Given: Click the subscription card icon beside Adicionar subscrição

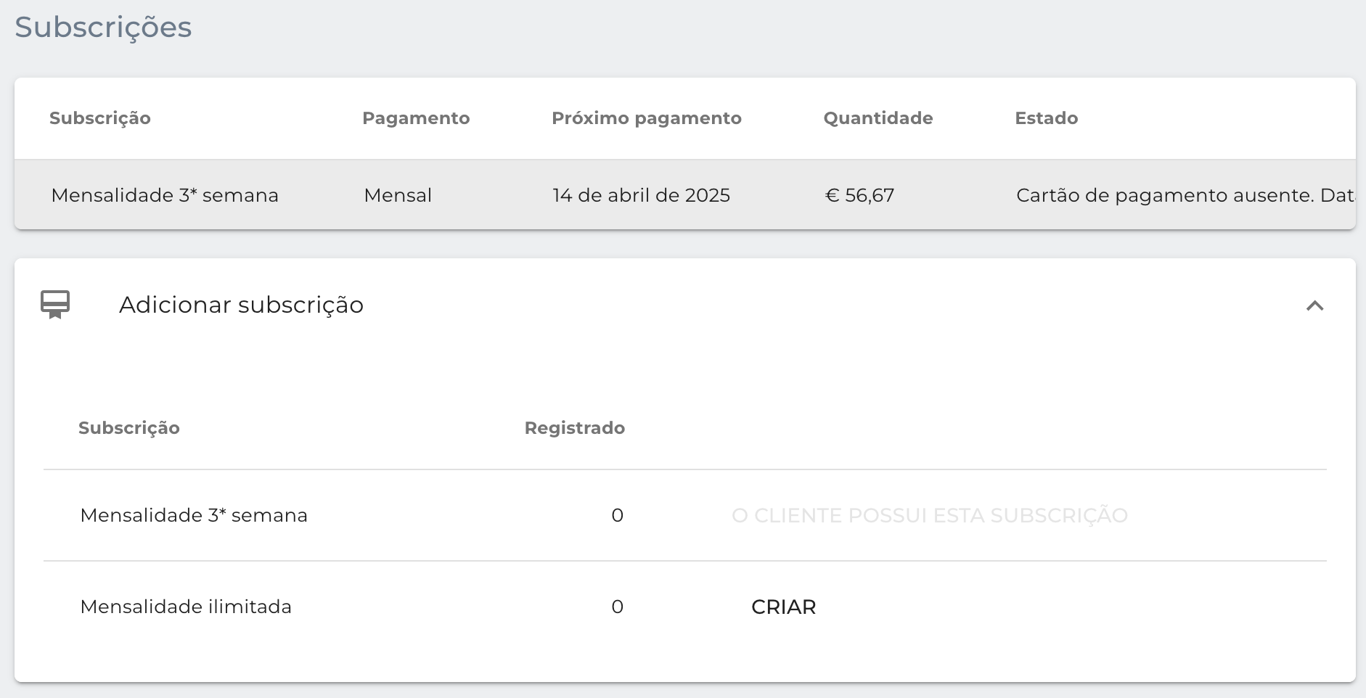Looking at the screenshot, I should [x=55, y=305].
